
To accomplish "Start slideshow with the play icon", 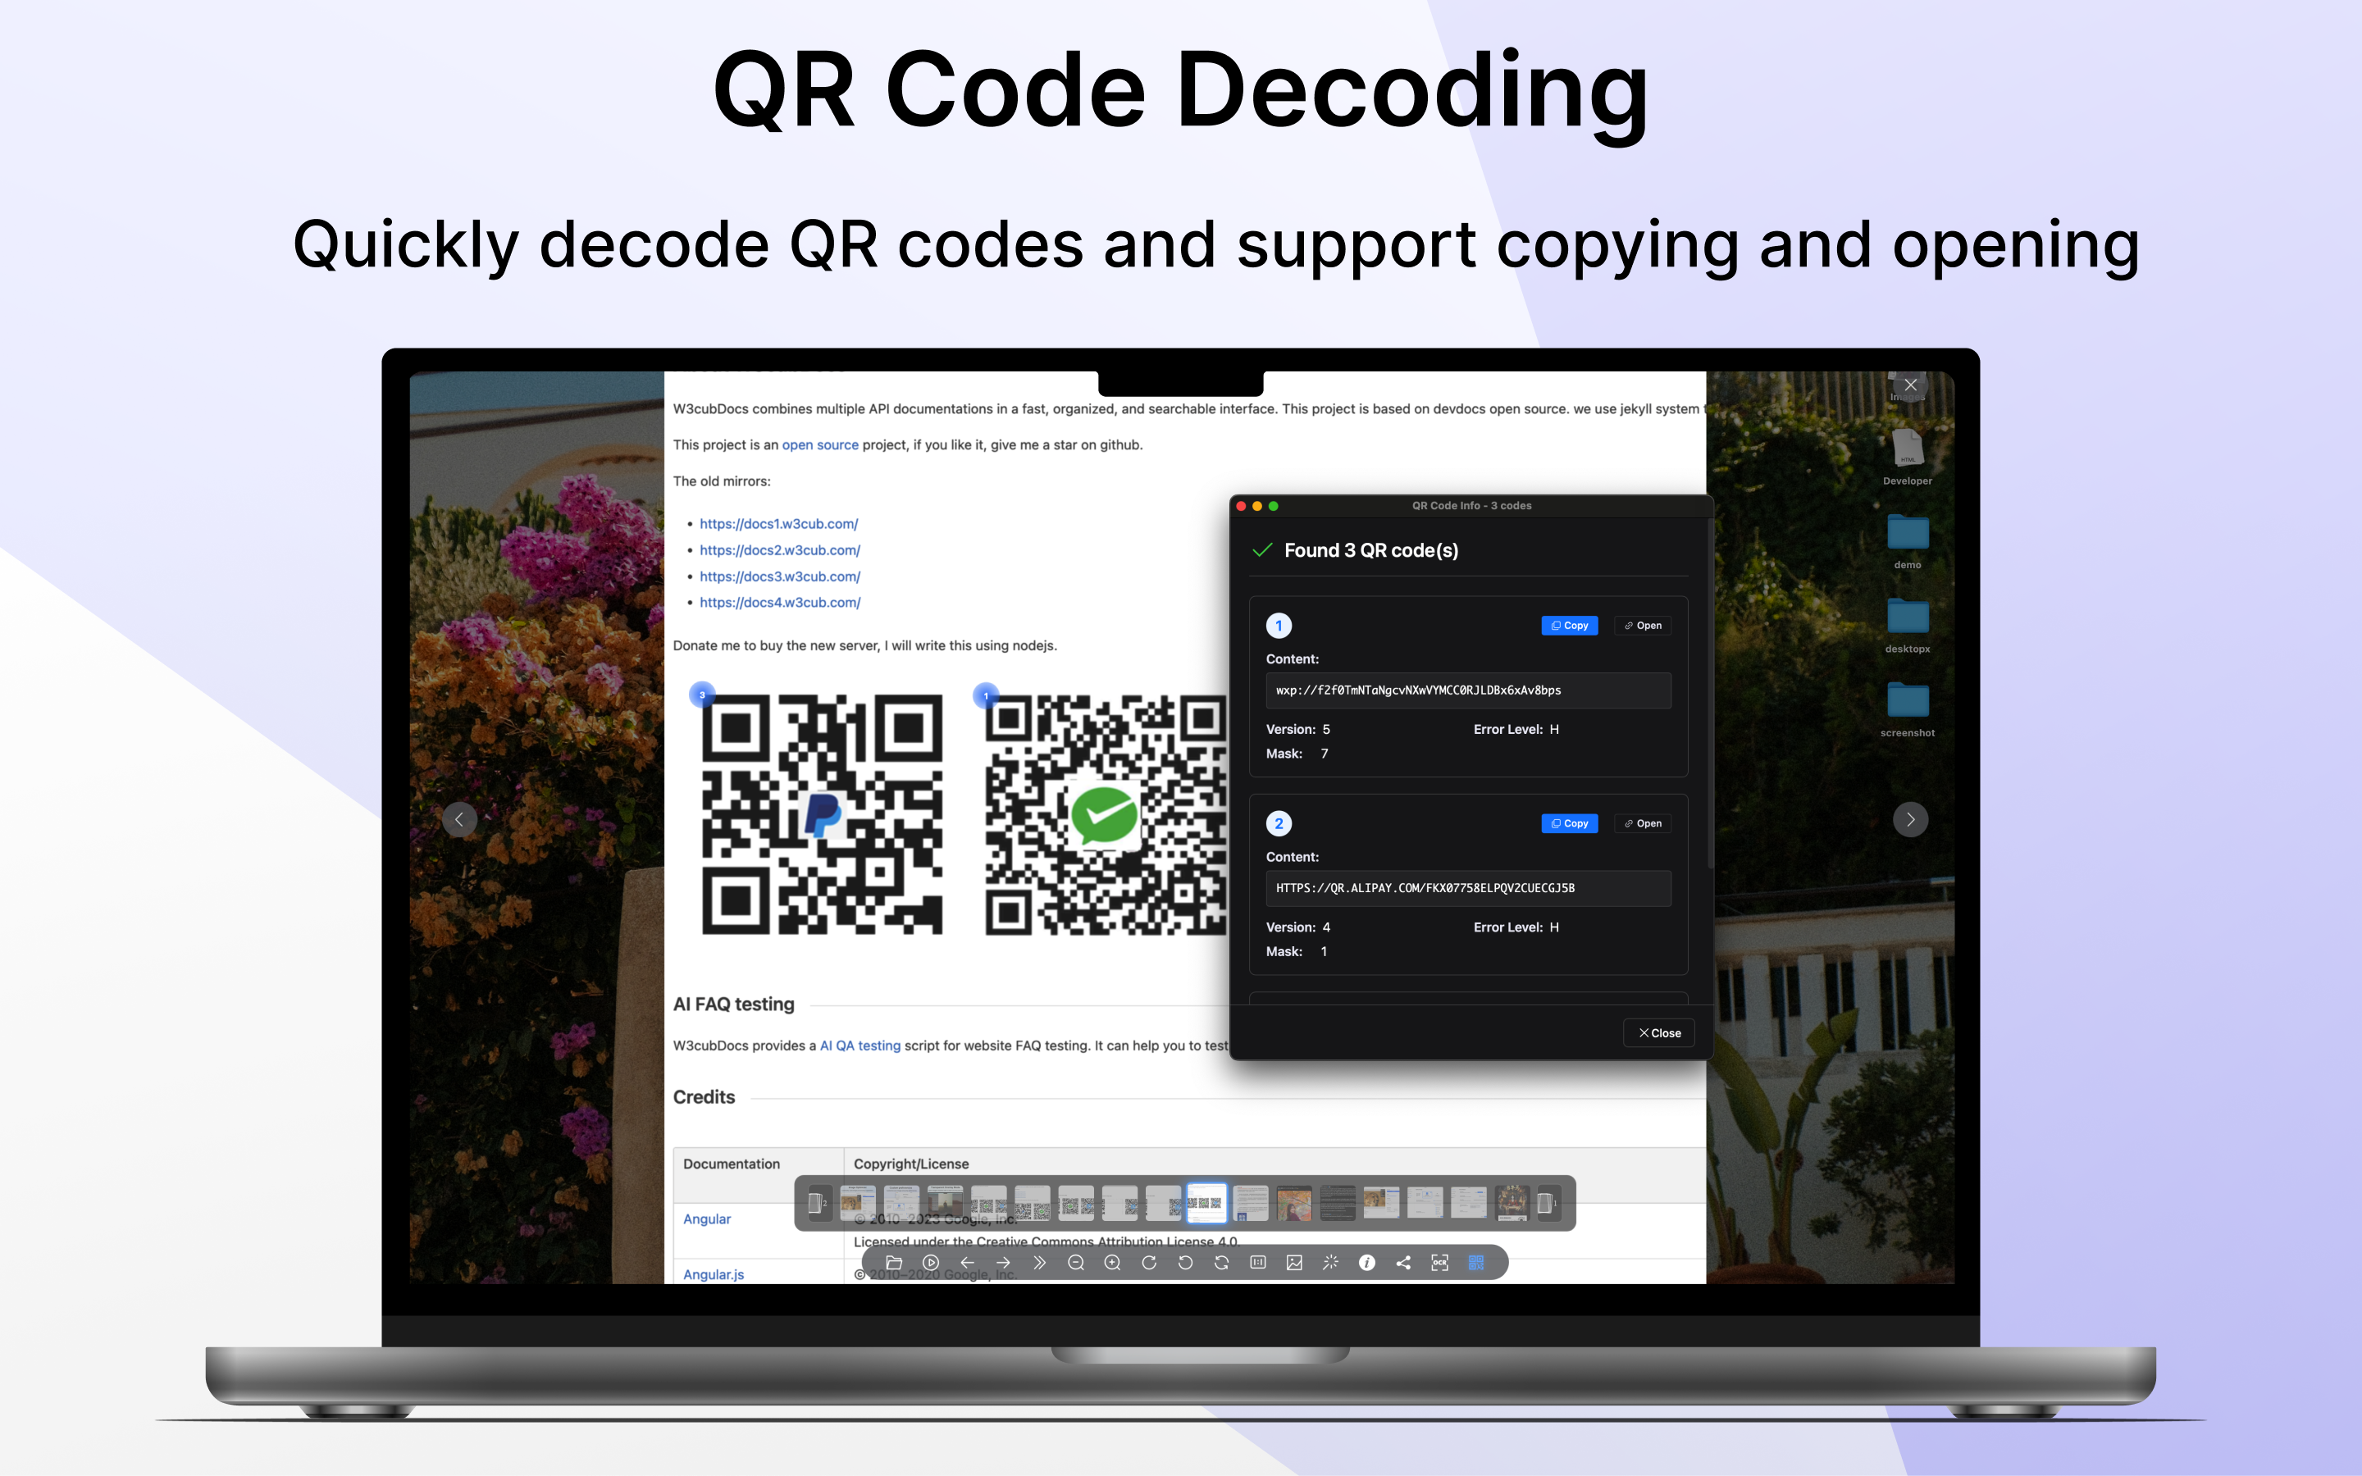I will [930, 1262].
